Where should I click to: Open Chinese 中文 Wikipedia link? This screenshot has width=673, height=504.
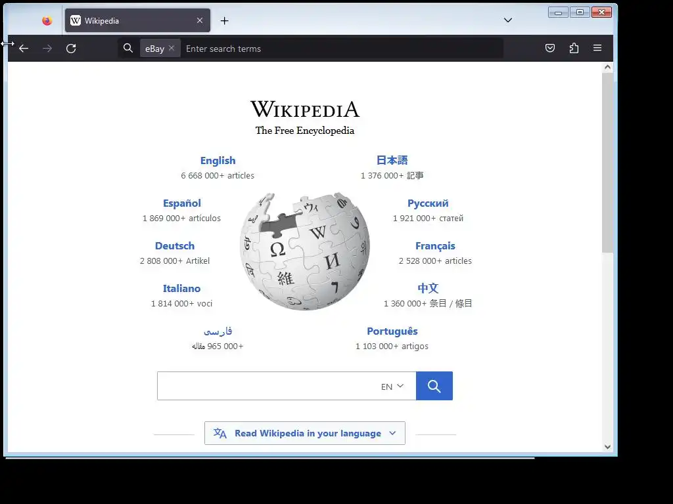coord(428,289)
